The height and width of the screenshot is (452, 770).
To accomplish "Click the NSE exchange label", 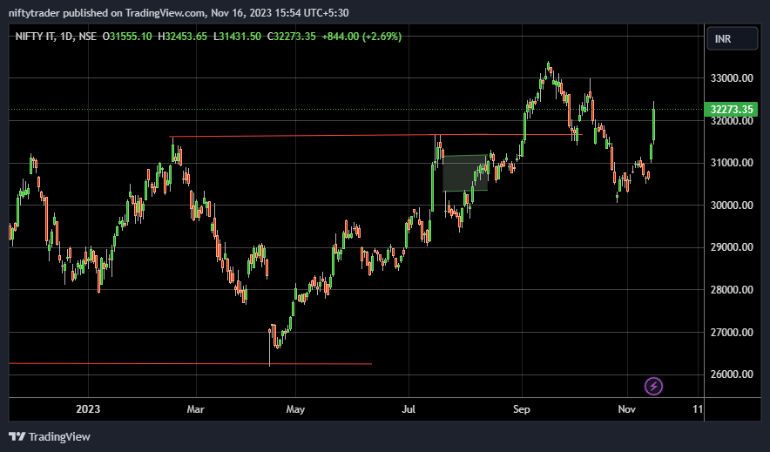I will click(x=87, y=37).
